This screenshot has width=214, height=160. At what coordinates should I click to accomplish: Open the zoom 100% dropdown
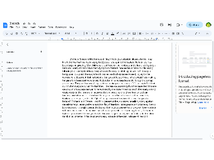35,33
